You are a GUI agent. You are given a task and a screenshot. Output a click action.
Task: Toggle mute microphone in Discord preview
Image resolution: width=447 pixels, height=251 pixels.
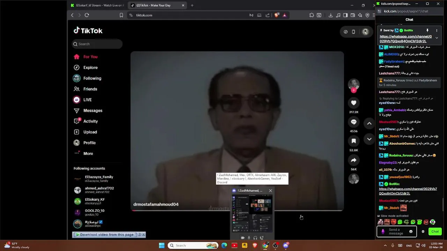249,238
